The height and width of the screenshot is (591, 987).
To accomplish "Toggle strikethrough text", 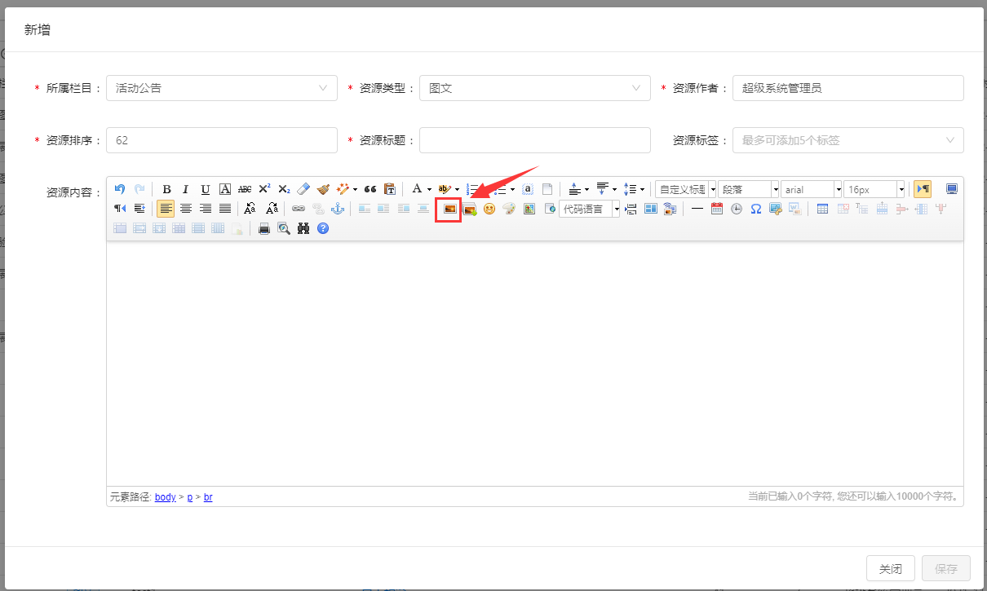I will (245, 189).
